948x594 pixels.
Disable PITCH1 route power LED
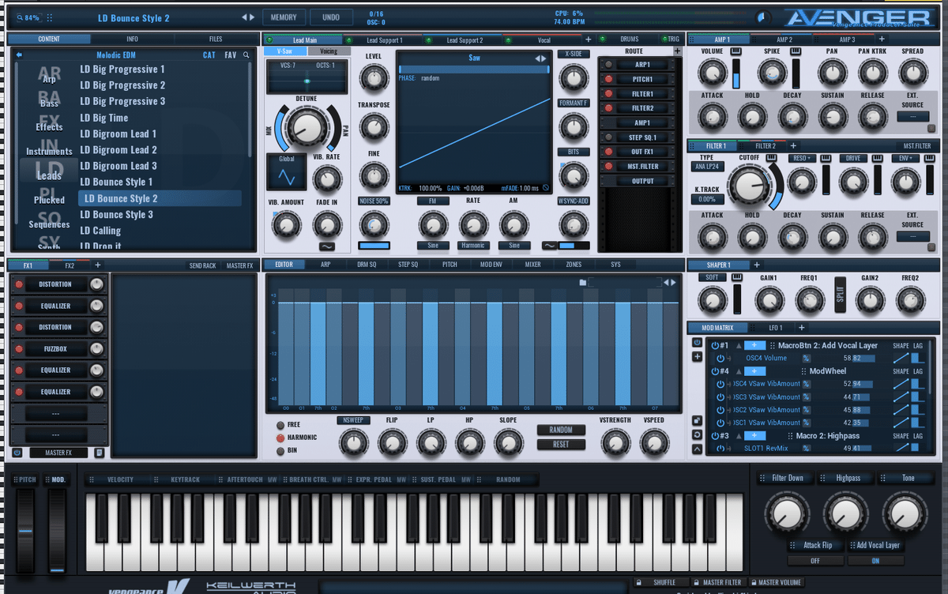click(x=609, y=80)
